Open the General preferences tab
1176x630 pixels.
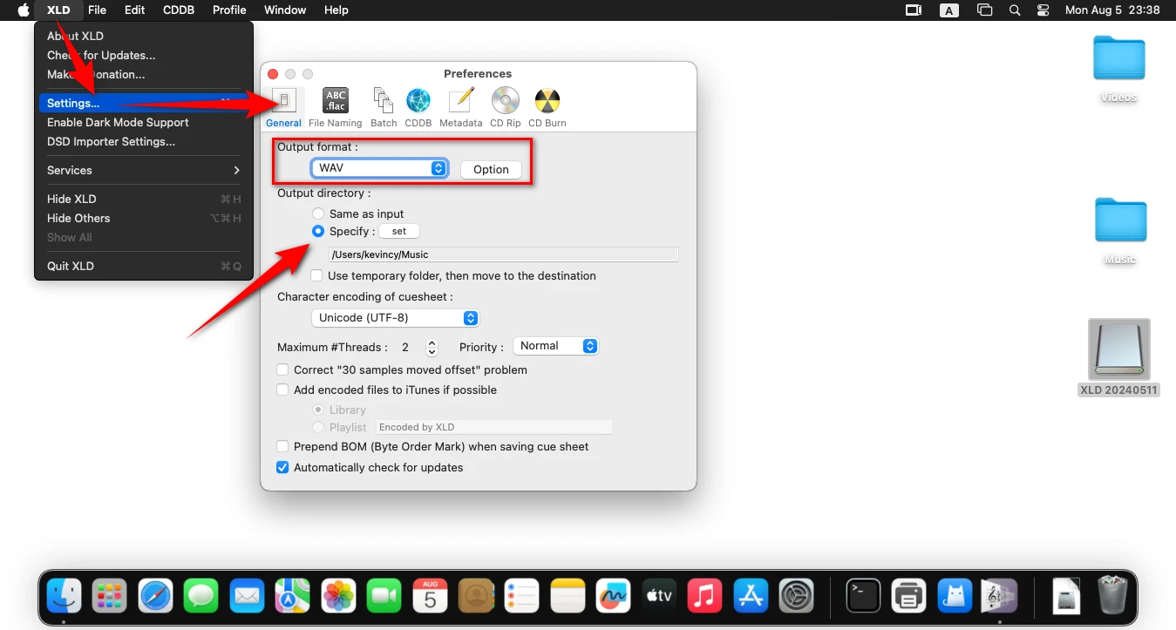point(284,107)
